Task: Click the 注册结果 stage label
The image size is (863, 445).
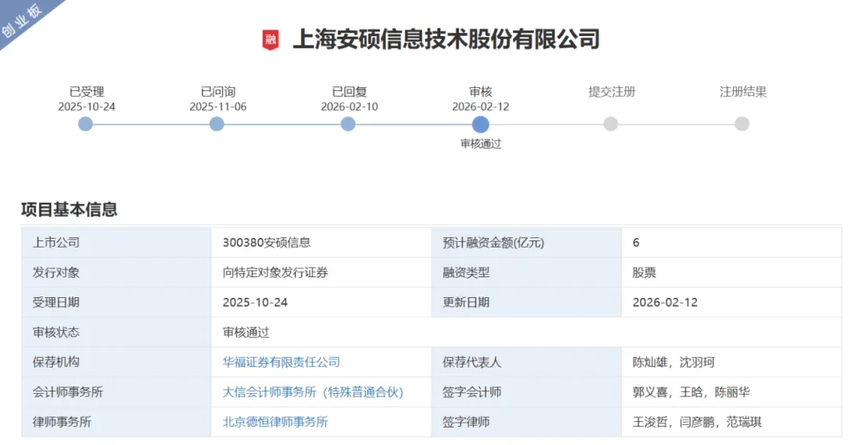Action: pos(743,92)
